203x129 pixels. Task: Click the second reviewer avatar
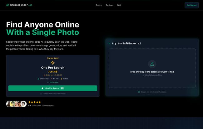[12, 104]
